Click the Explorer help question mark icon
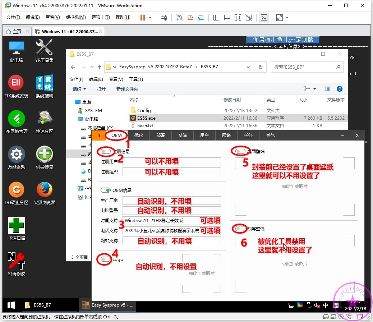Screen dimensions: 373x322 click(x=340, y=89)
